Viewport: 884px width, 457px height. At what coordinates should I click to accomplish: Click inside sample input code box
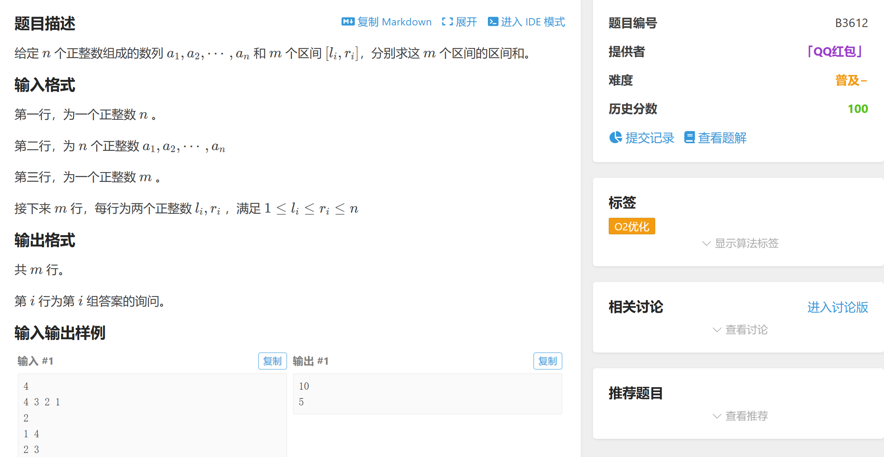(x=152, y=415)
